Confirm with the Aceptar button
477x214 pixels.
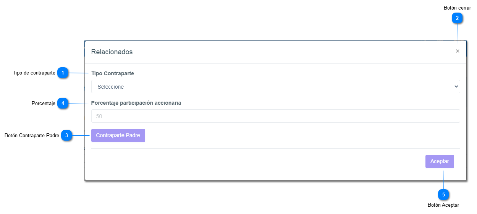440,161
